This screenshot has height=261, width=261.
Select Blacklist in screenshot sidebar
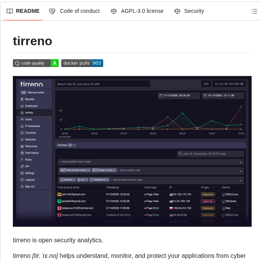[34, 99]
